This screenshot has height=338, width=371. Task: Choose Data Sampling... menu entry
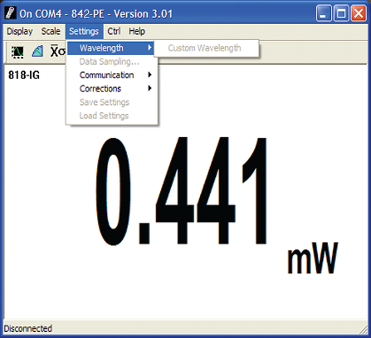coord(109,61)
